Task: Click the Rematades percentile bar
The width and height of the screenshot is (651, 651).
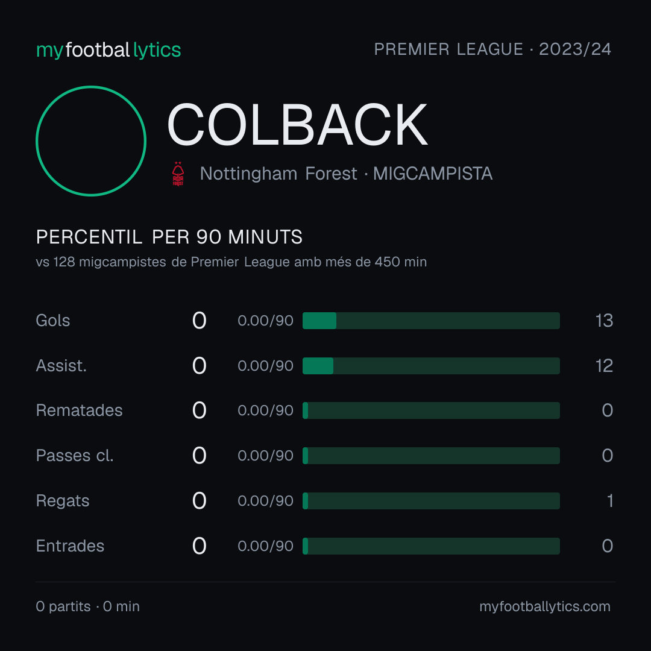Action: tap(431, 410)
